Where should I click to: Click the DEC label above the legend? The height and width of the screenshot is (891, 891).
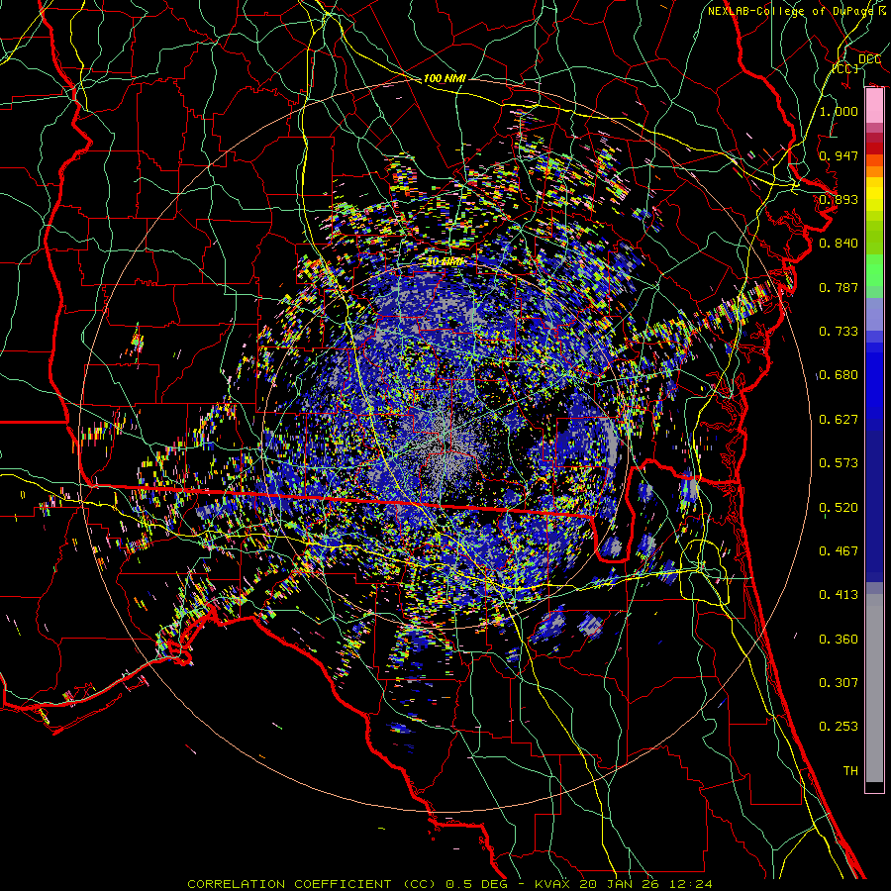tap(869, 59)
